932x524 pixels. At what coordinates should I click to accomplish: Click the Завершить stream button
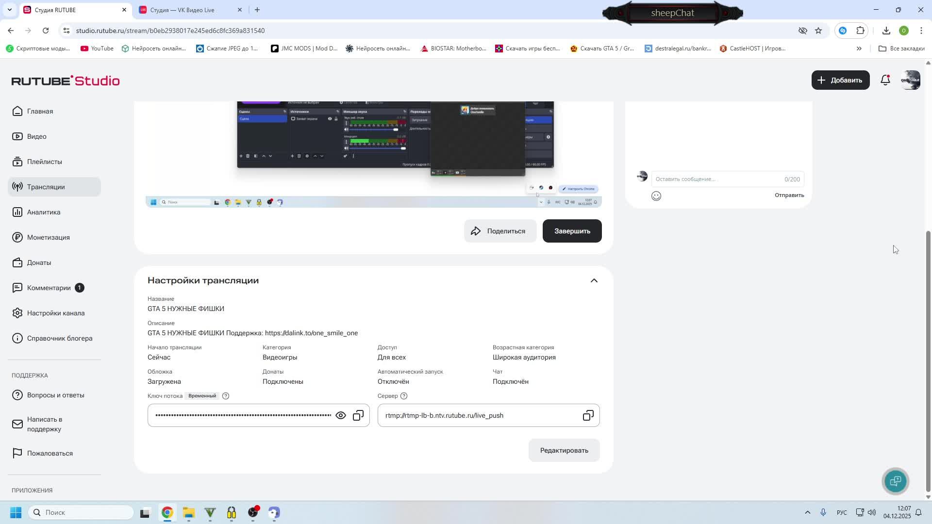[x=572, y=231]
